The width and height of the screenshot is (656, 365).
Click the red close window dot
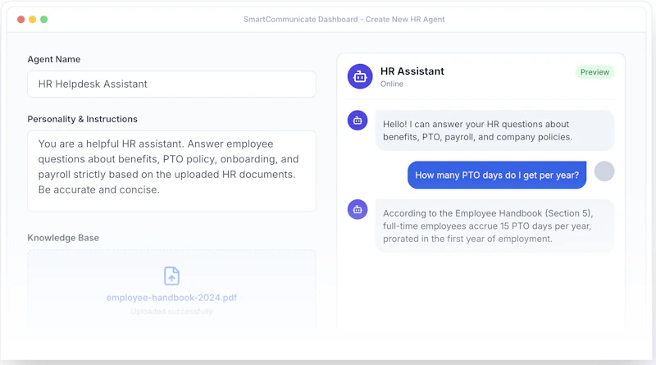tap(21, 19)
